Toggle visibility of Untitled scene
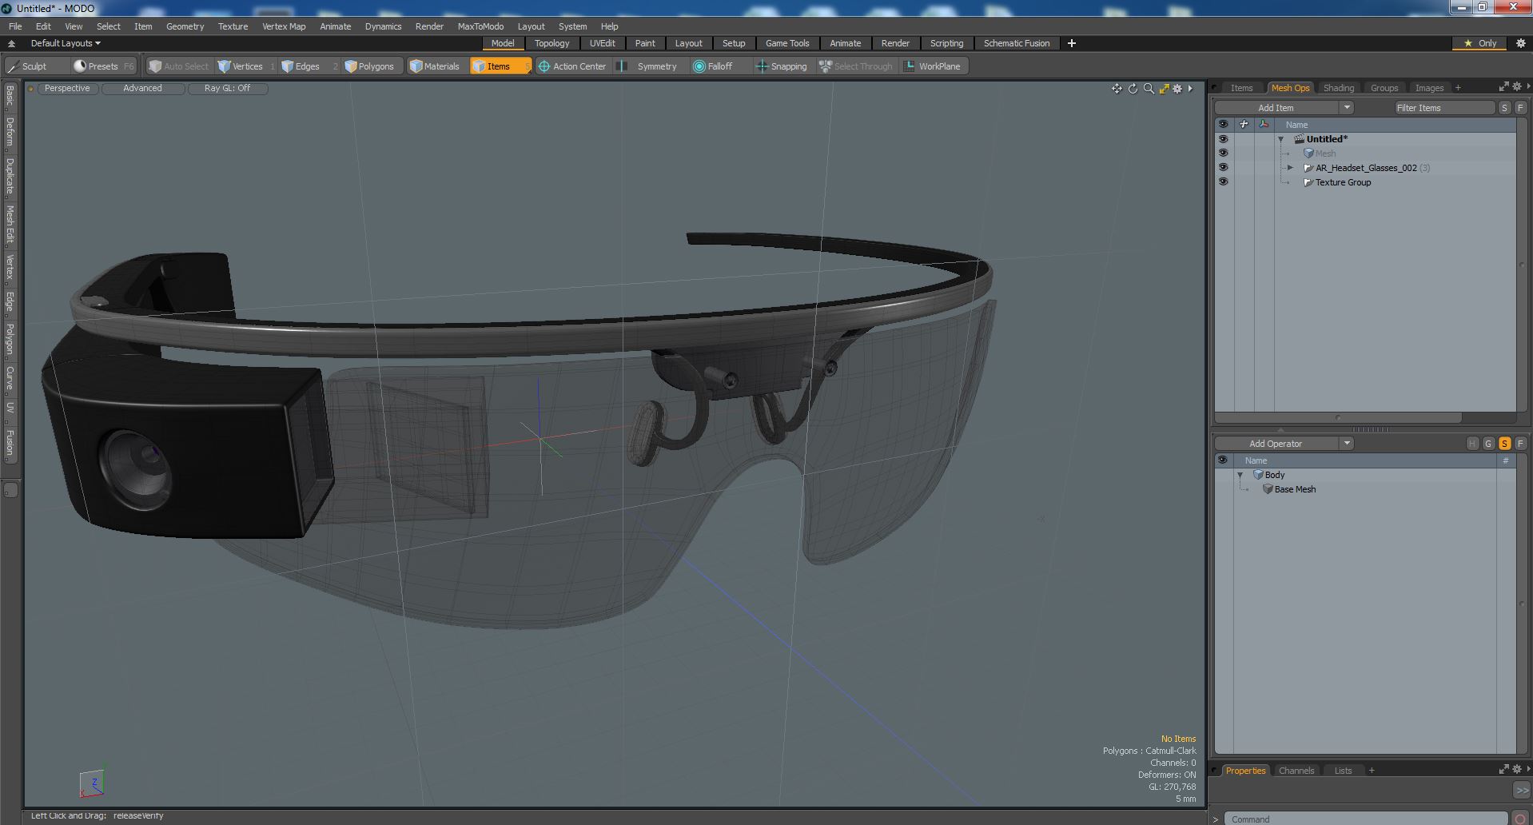 tap(1222, 139)
